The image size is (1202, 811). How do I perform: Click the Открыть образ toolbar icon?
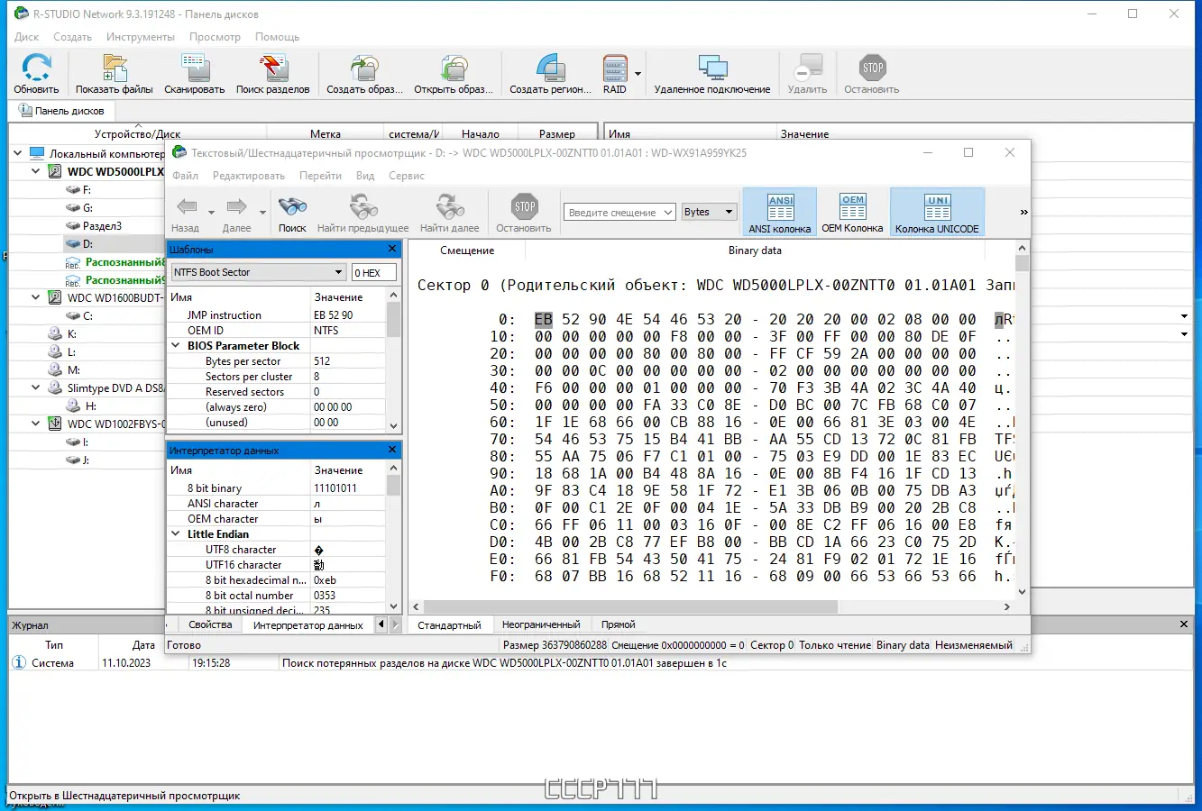454,68
